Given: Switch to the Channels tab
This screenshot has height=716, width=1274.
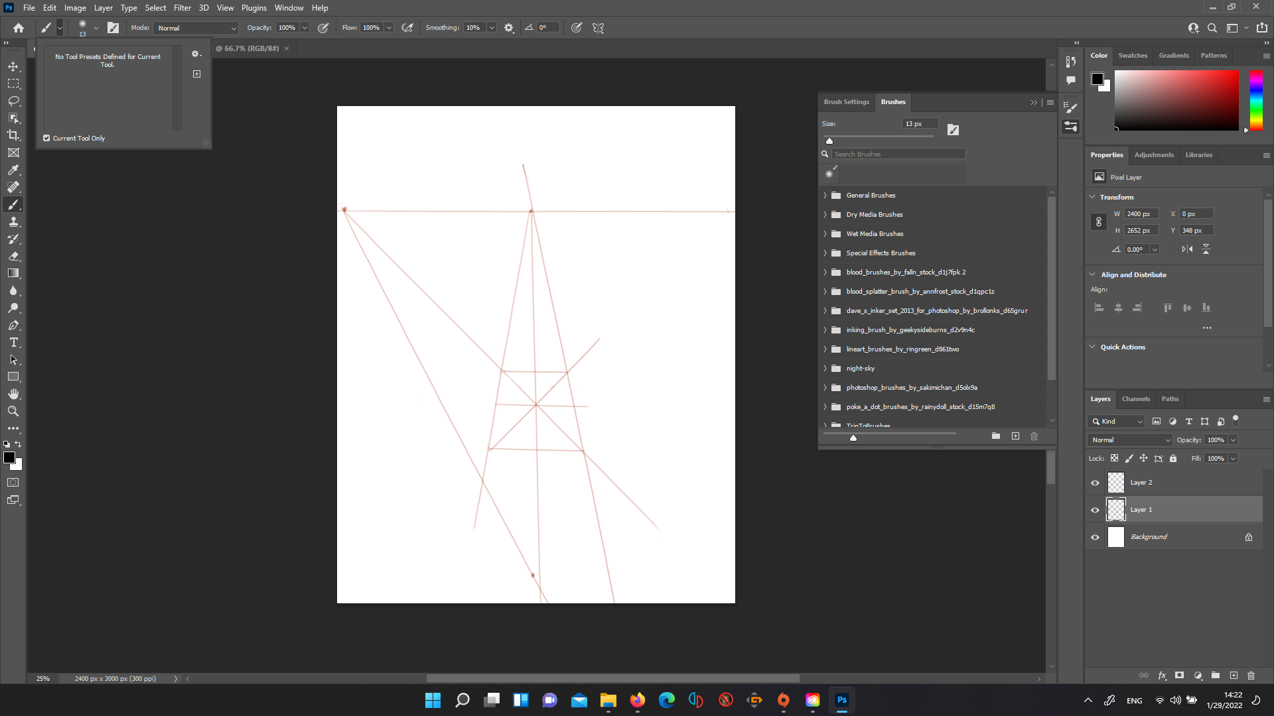Looking at the screenshot, I should [1135, 398].
